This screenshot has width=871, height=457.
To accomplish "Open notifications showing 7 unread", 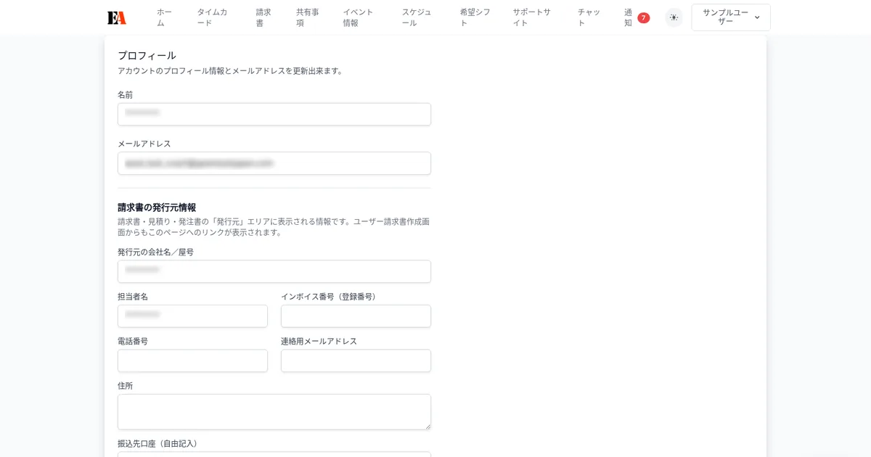I will 627,17.
